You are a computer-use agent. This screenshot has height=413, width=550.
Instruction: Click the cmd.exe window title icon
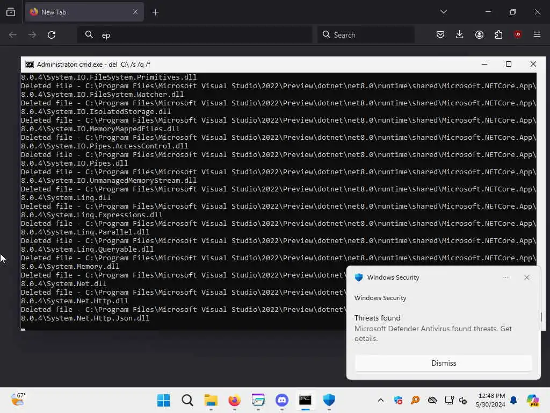pyautogui.click(x=30, y=65)
